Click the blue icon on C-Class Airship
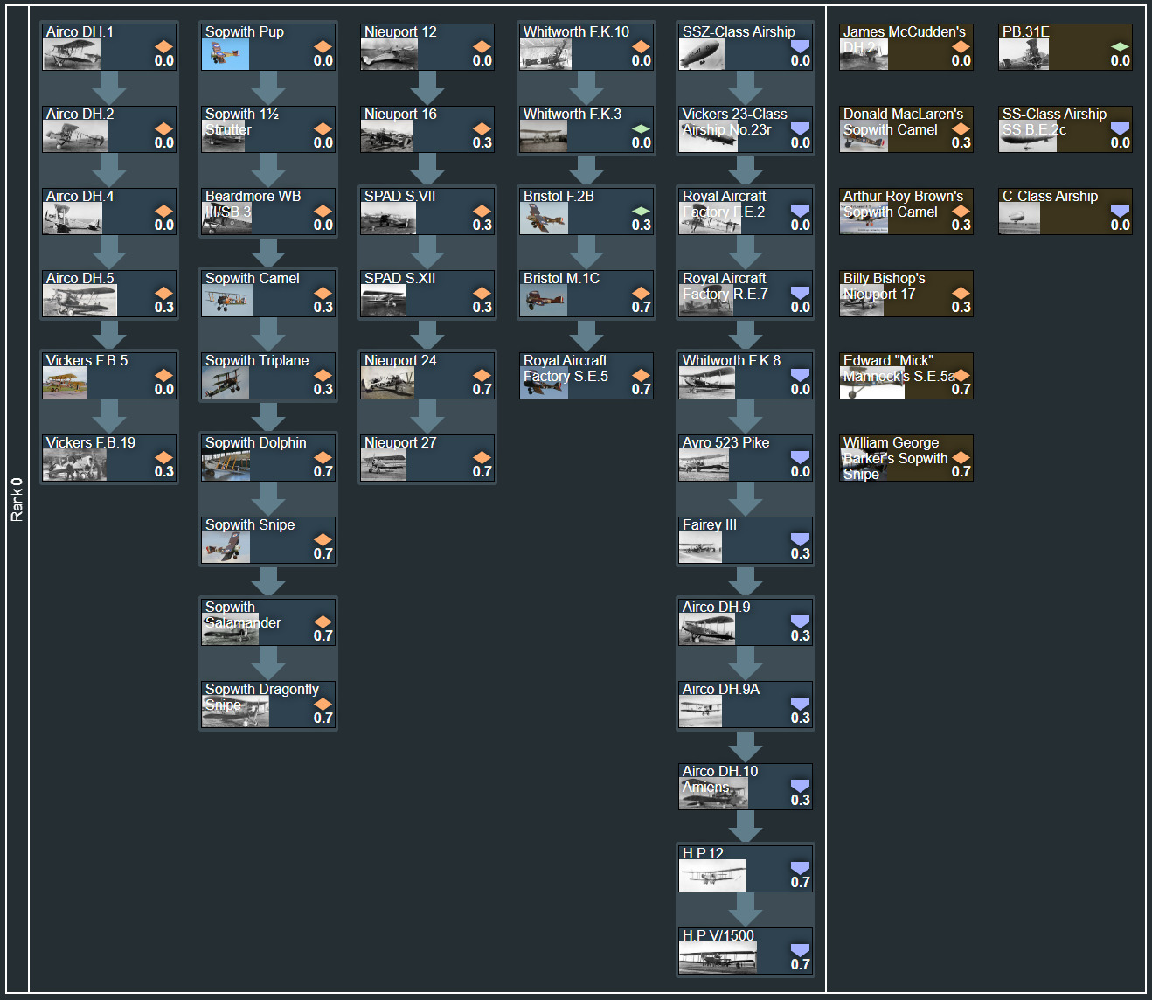The height and width of the screenshot is (1000, 1152). 1120,211
